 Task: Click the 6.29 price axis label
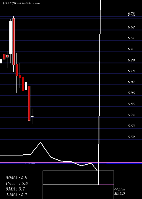[131, 60]
